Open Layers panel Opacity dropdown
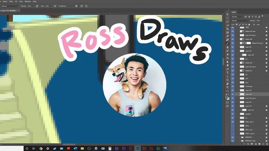Screen dimensions: 269x151 [x=262, y=21]
